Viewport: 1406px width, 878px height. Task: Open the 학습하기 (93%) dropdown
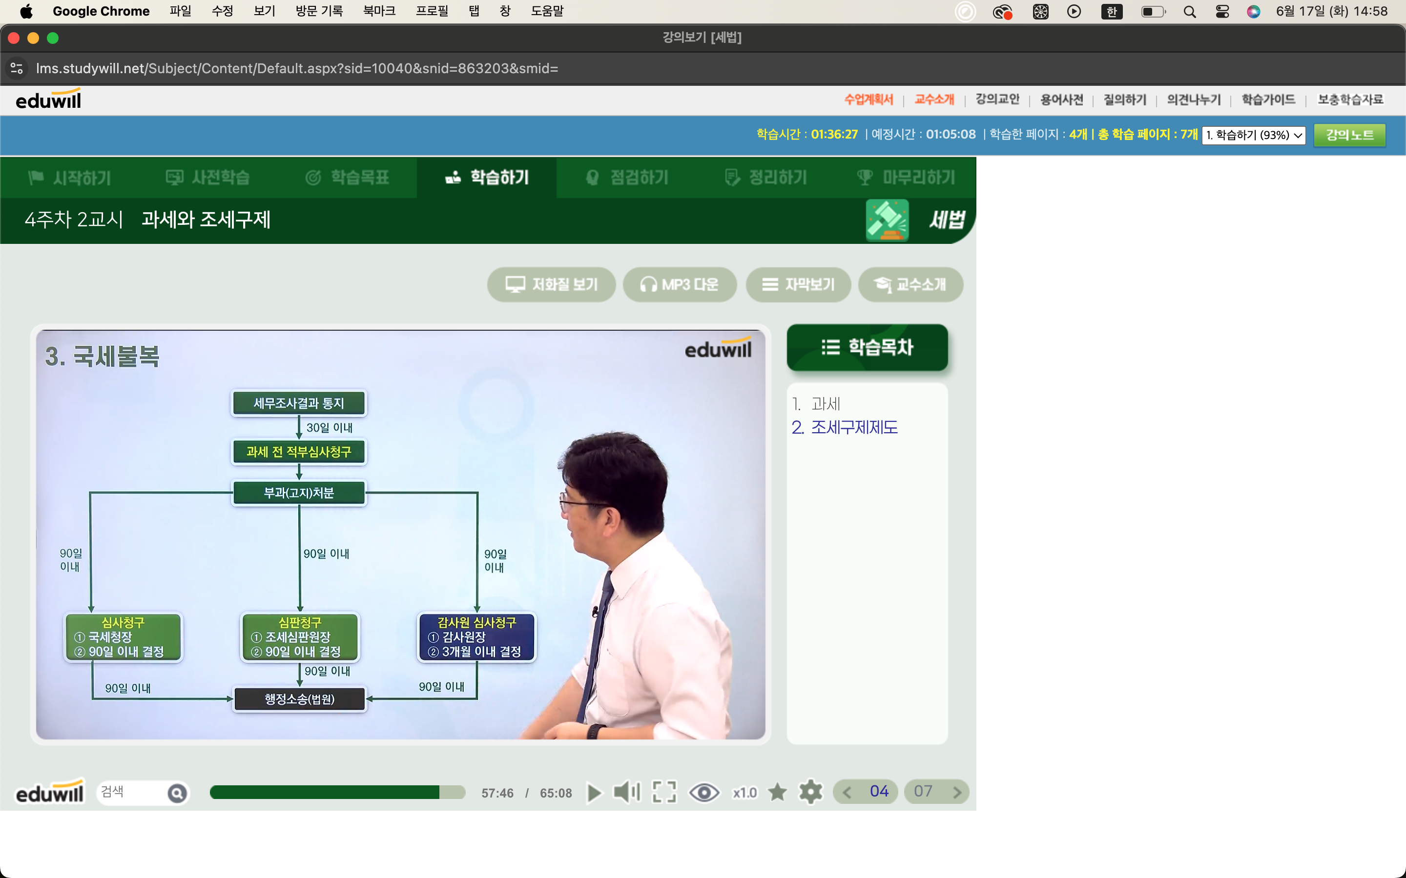[x=1253, y=135]
